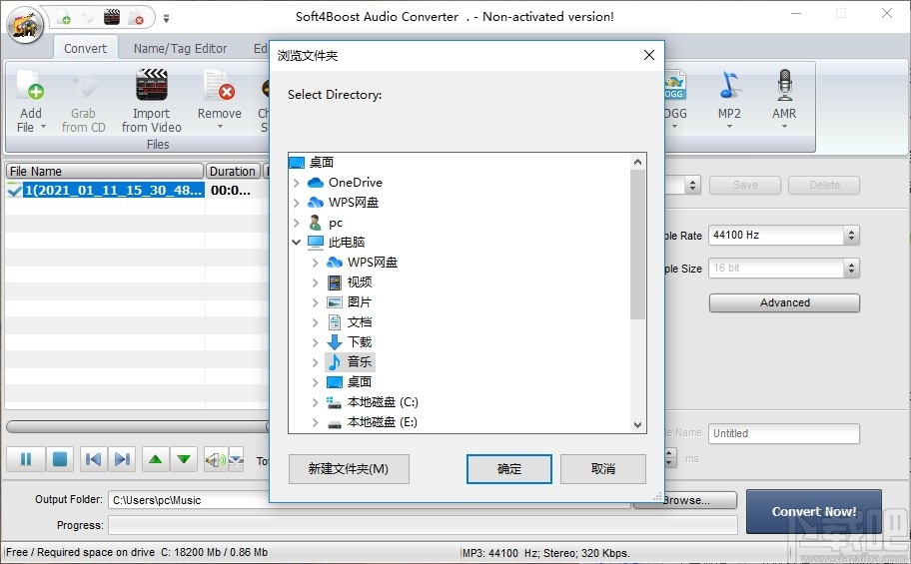
Task: Click the pause playback button
Action: point(26,459)
